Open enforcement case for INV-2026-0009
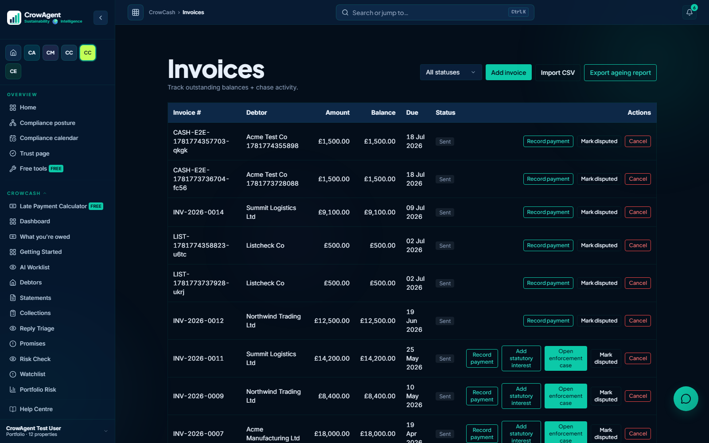This screenshot has width=709, height=443. (x=565, y=396)
